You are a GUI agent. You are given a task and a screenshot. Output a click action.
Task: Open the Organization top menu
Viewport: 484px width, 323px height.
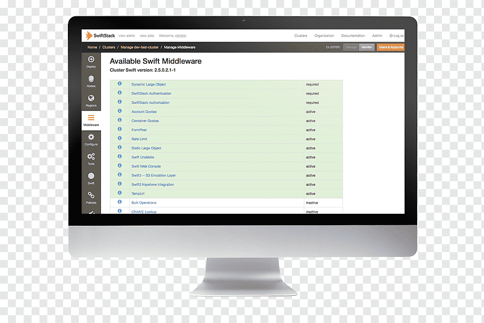(324, 36)
